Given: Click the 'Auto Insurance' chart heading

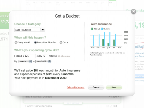Looking at the screenshot, I should pyautogui.click(x=101, y=24).
